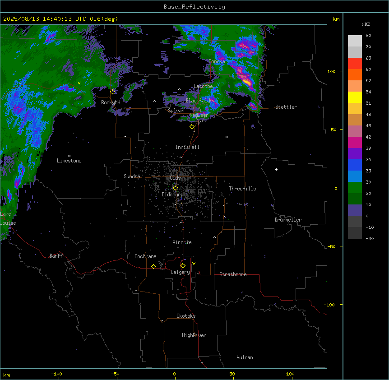
Task: Click the yellow V marker east of Calgary
Action: click(x=194, y=264)
